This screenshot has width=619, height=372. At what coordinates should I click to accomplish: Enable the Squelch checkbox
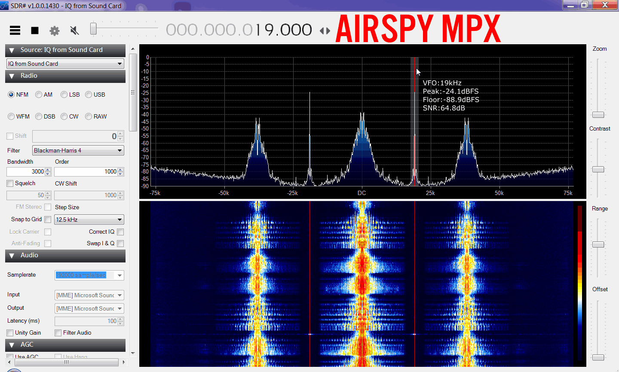tap(10, 183)
